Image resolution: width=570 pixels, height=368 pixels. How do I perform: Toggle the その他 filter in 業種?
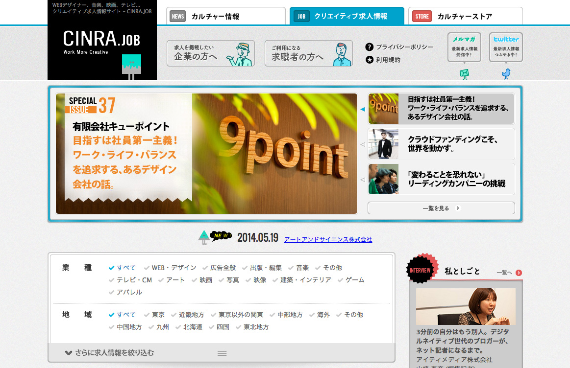(x=329, y=268)
